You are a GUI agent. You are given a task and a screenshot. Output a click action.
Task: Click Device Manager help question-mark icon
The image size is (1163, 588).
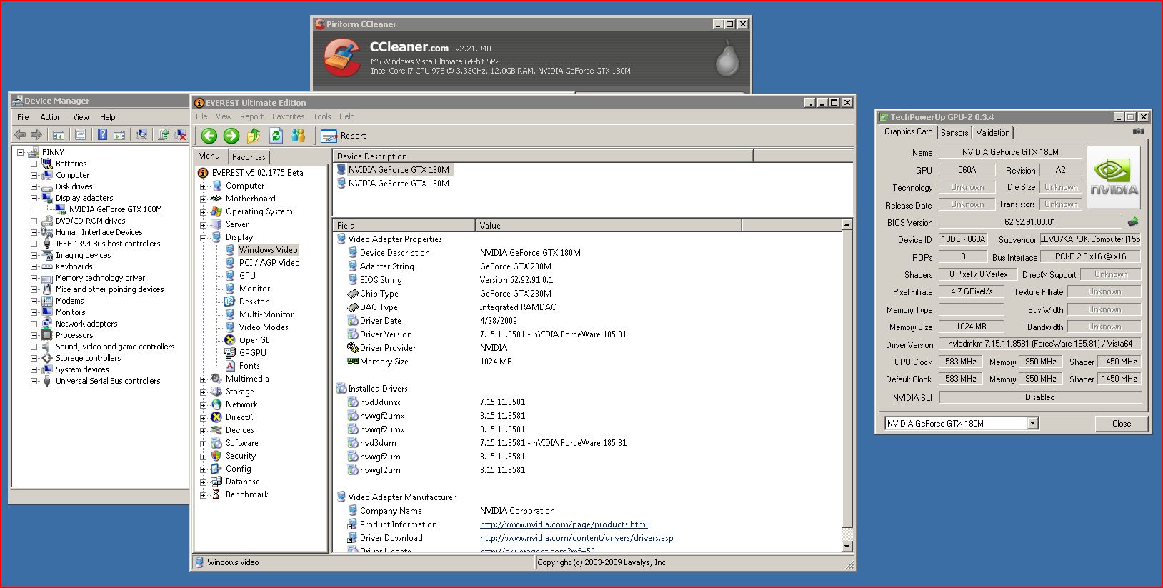coord(102,134)
